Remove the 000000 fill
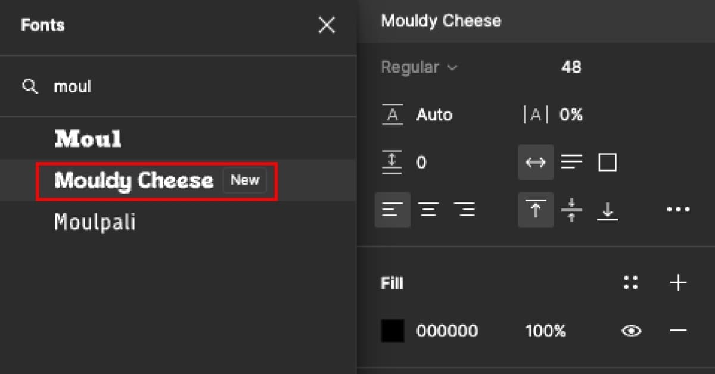The width and height of the screenshot is (715, 374). [x=678, y=331]
